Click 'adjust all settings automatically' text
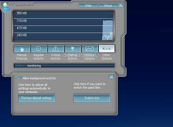The image size is (173, 127). click(34, 88)
